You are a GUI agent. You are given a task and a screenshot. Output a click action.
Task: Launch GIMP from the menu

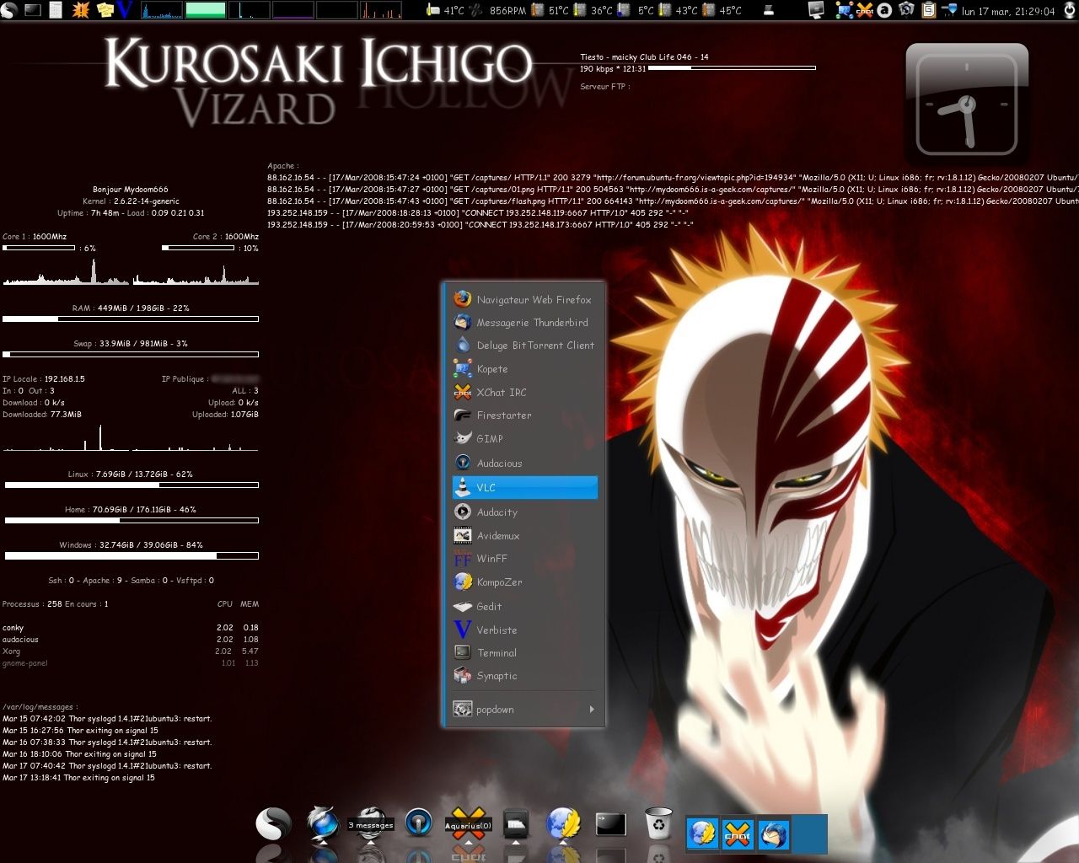tap(524, 438)
